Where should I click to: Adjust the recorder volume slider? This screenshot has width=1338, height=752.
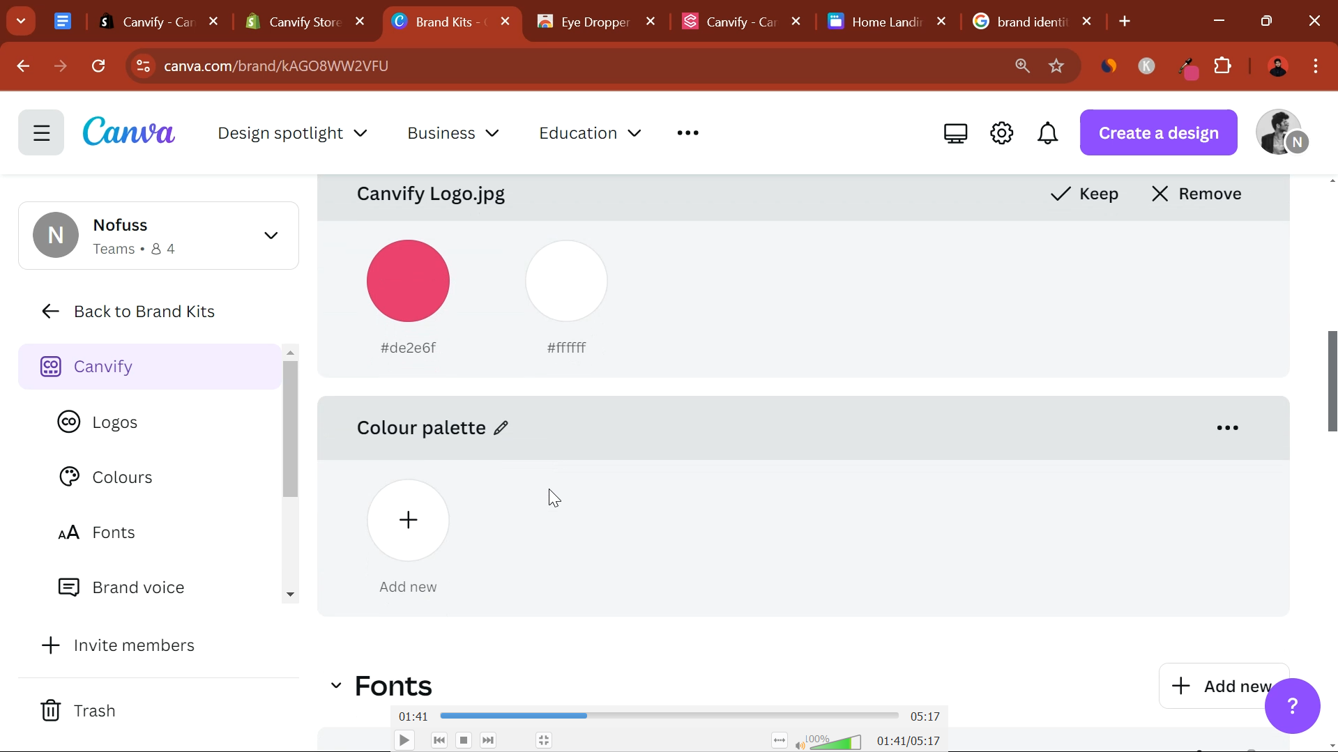coord(835,742)
